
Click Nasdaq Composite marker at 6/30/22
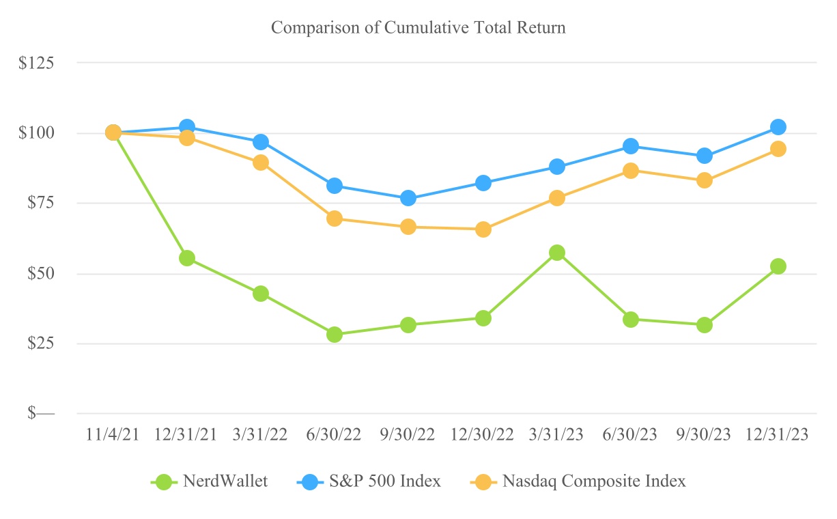click(335, 219)
